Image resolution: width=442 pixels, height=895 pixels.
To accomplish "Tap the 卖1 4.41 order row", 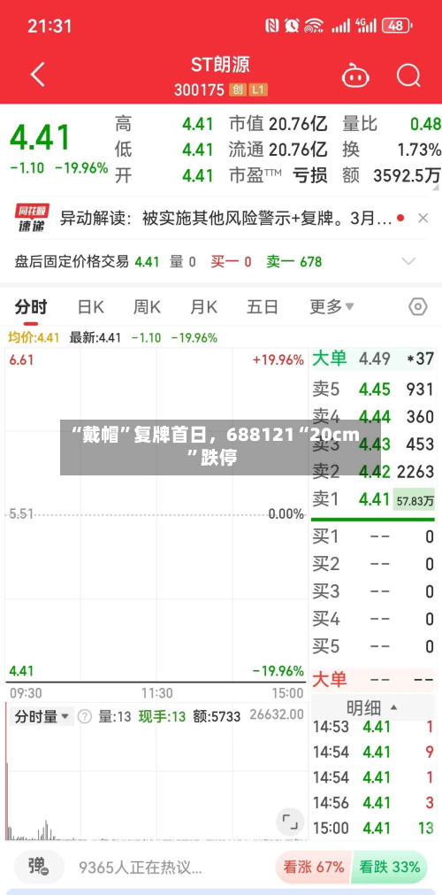I will [373, 499].
